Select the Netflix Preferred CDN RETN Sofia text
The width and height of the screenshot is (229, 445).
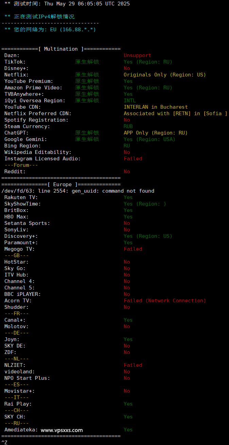click(175, 113)
